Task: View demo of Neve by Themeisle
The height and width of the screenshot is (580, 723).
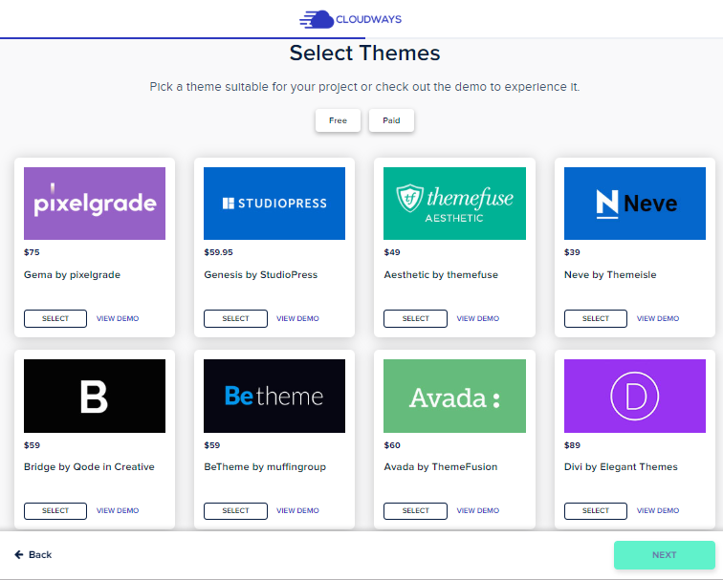Action: pos(658,318)
